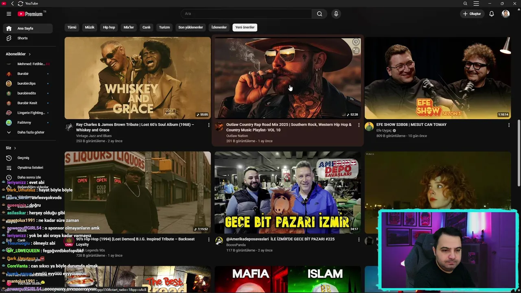Add Outlaw Country video to Watch Later
Image resolution: width=521 pixels, height=293 pixels.
356,42
